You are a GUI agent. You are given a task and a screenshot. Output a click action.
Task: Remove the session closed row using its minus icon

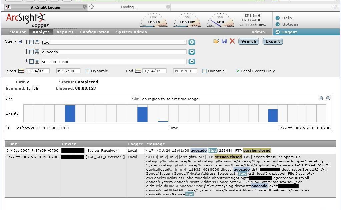[x=192, y=61]
